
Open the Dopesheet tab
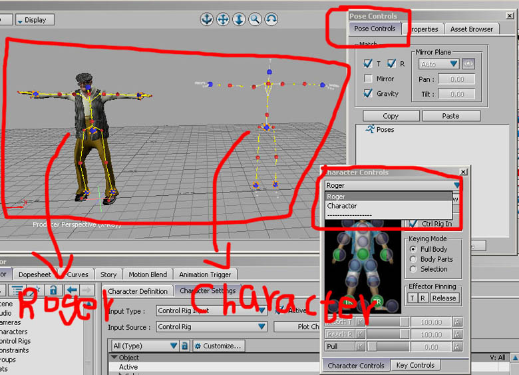click(35, 274)
